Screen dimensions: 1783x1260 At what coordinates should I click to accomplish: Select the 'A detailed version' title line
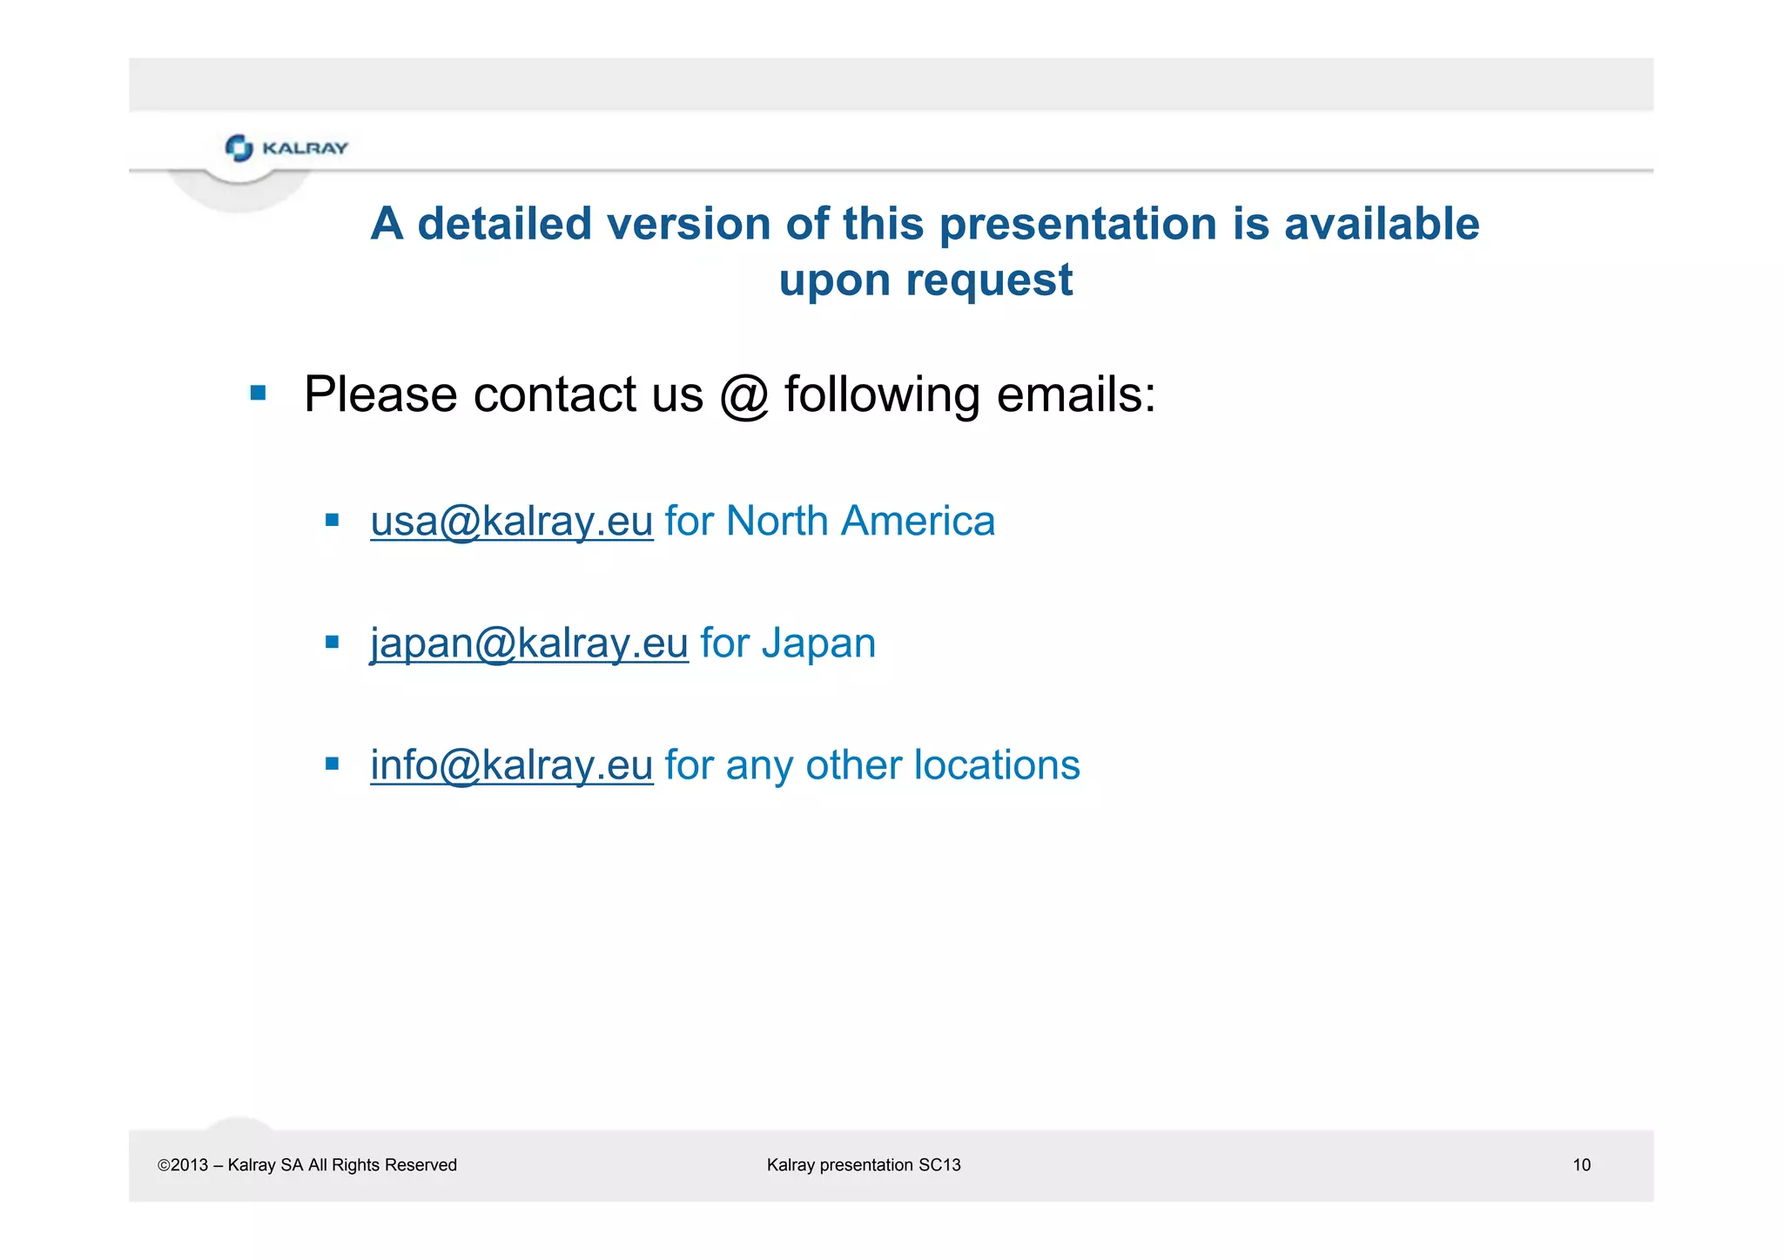pos(925,224)
